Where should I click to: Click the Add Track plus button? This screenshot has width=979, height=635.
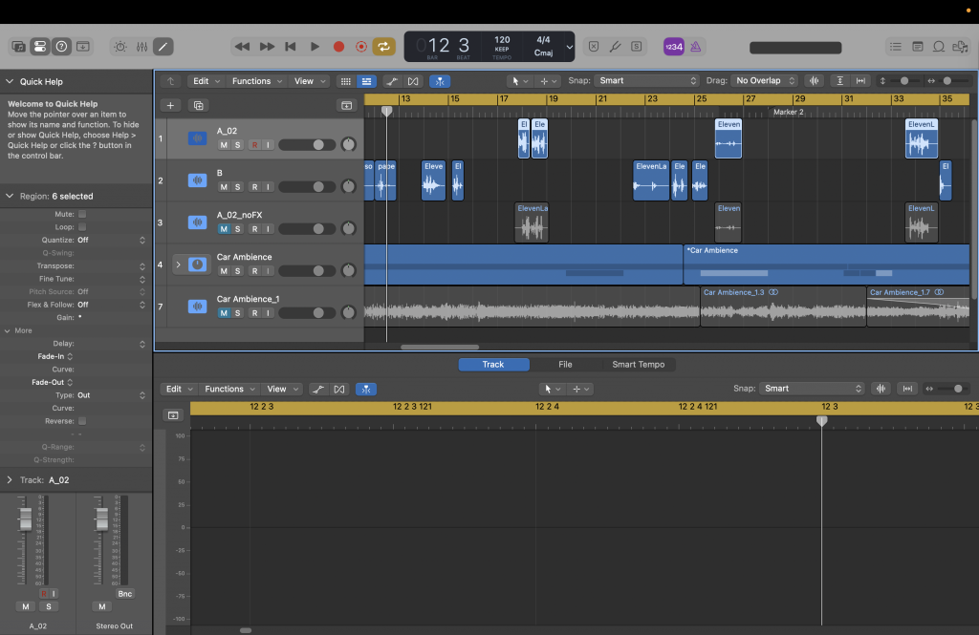point(170,105)
